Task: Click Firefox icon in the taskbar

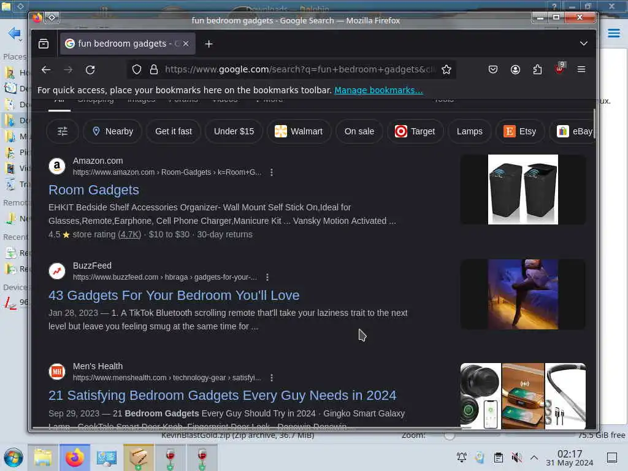Action: point(74,458)
